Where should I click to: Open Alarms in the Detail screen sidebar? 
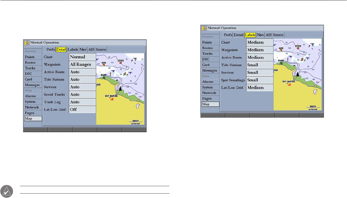[33, 96]
